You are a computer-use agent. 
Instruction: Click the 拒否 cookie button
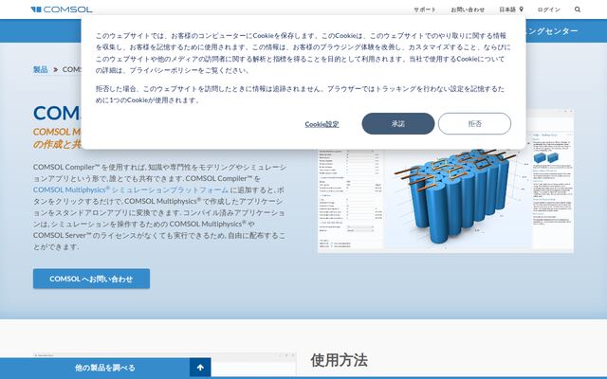pos(474,124)
